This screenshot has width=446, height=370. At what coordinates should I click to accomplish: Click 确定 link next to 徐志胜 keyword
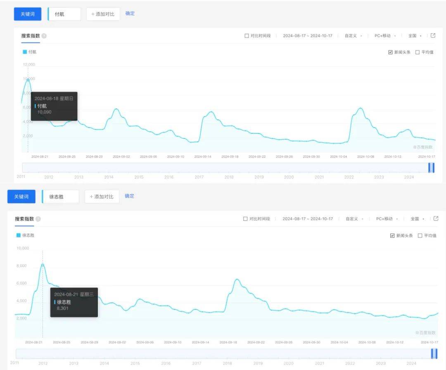pos(130,196)
